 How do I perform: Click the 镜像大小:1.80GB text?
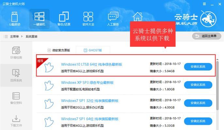pyautogui.click(x=162, y=89)
